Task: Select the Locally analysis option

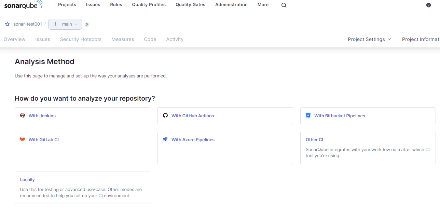Action: tap(27, 180)
